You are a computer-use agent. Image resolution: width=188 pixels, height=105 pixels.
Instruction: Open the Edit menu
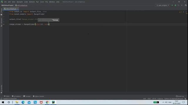coord(9,2)
